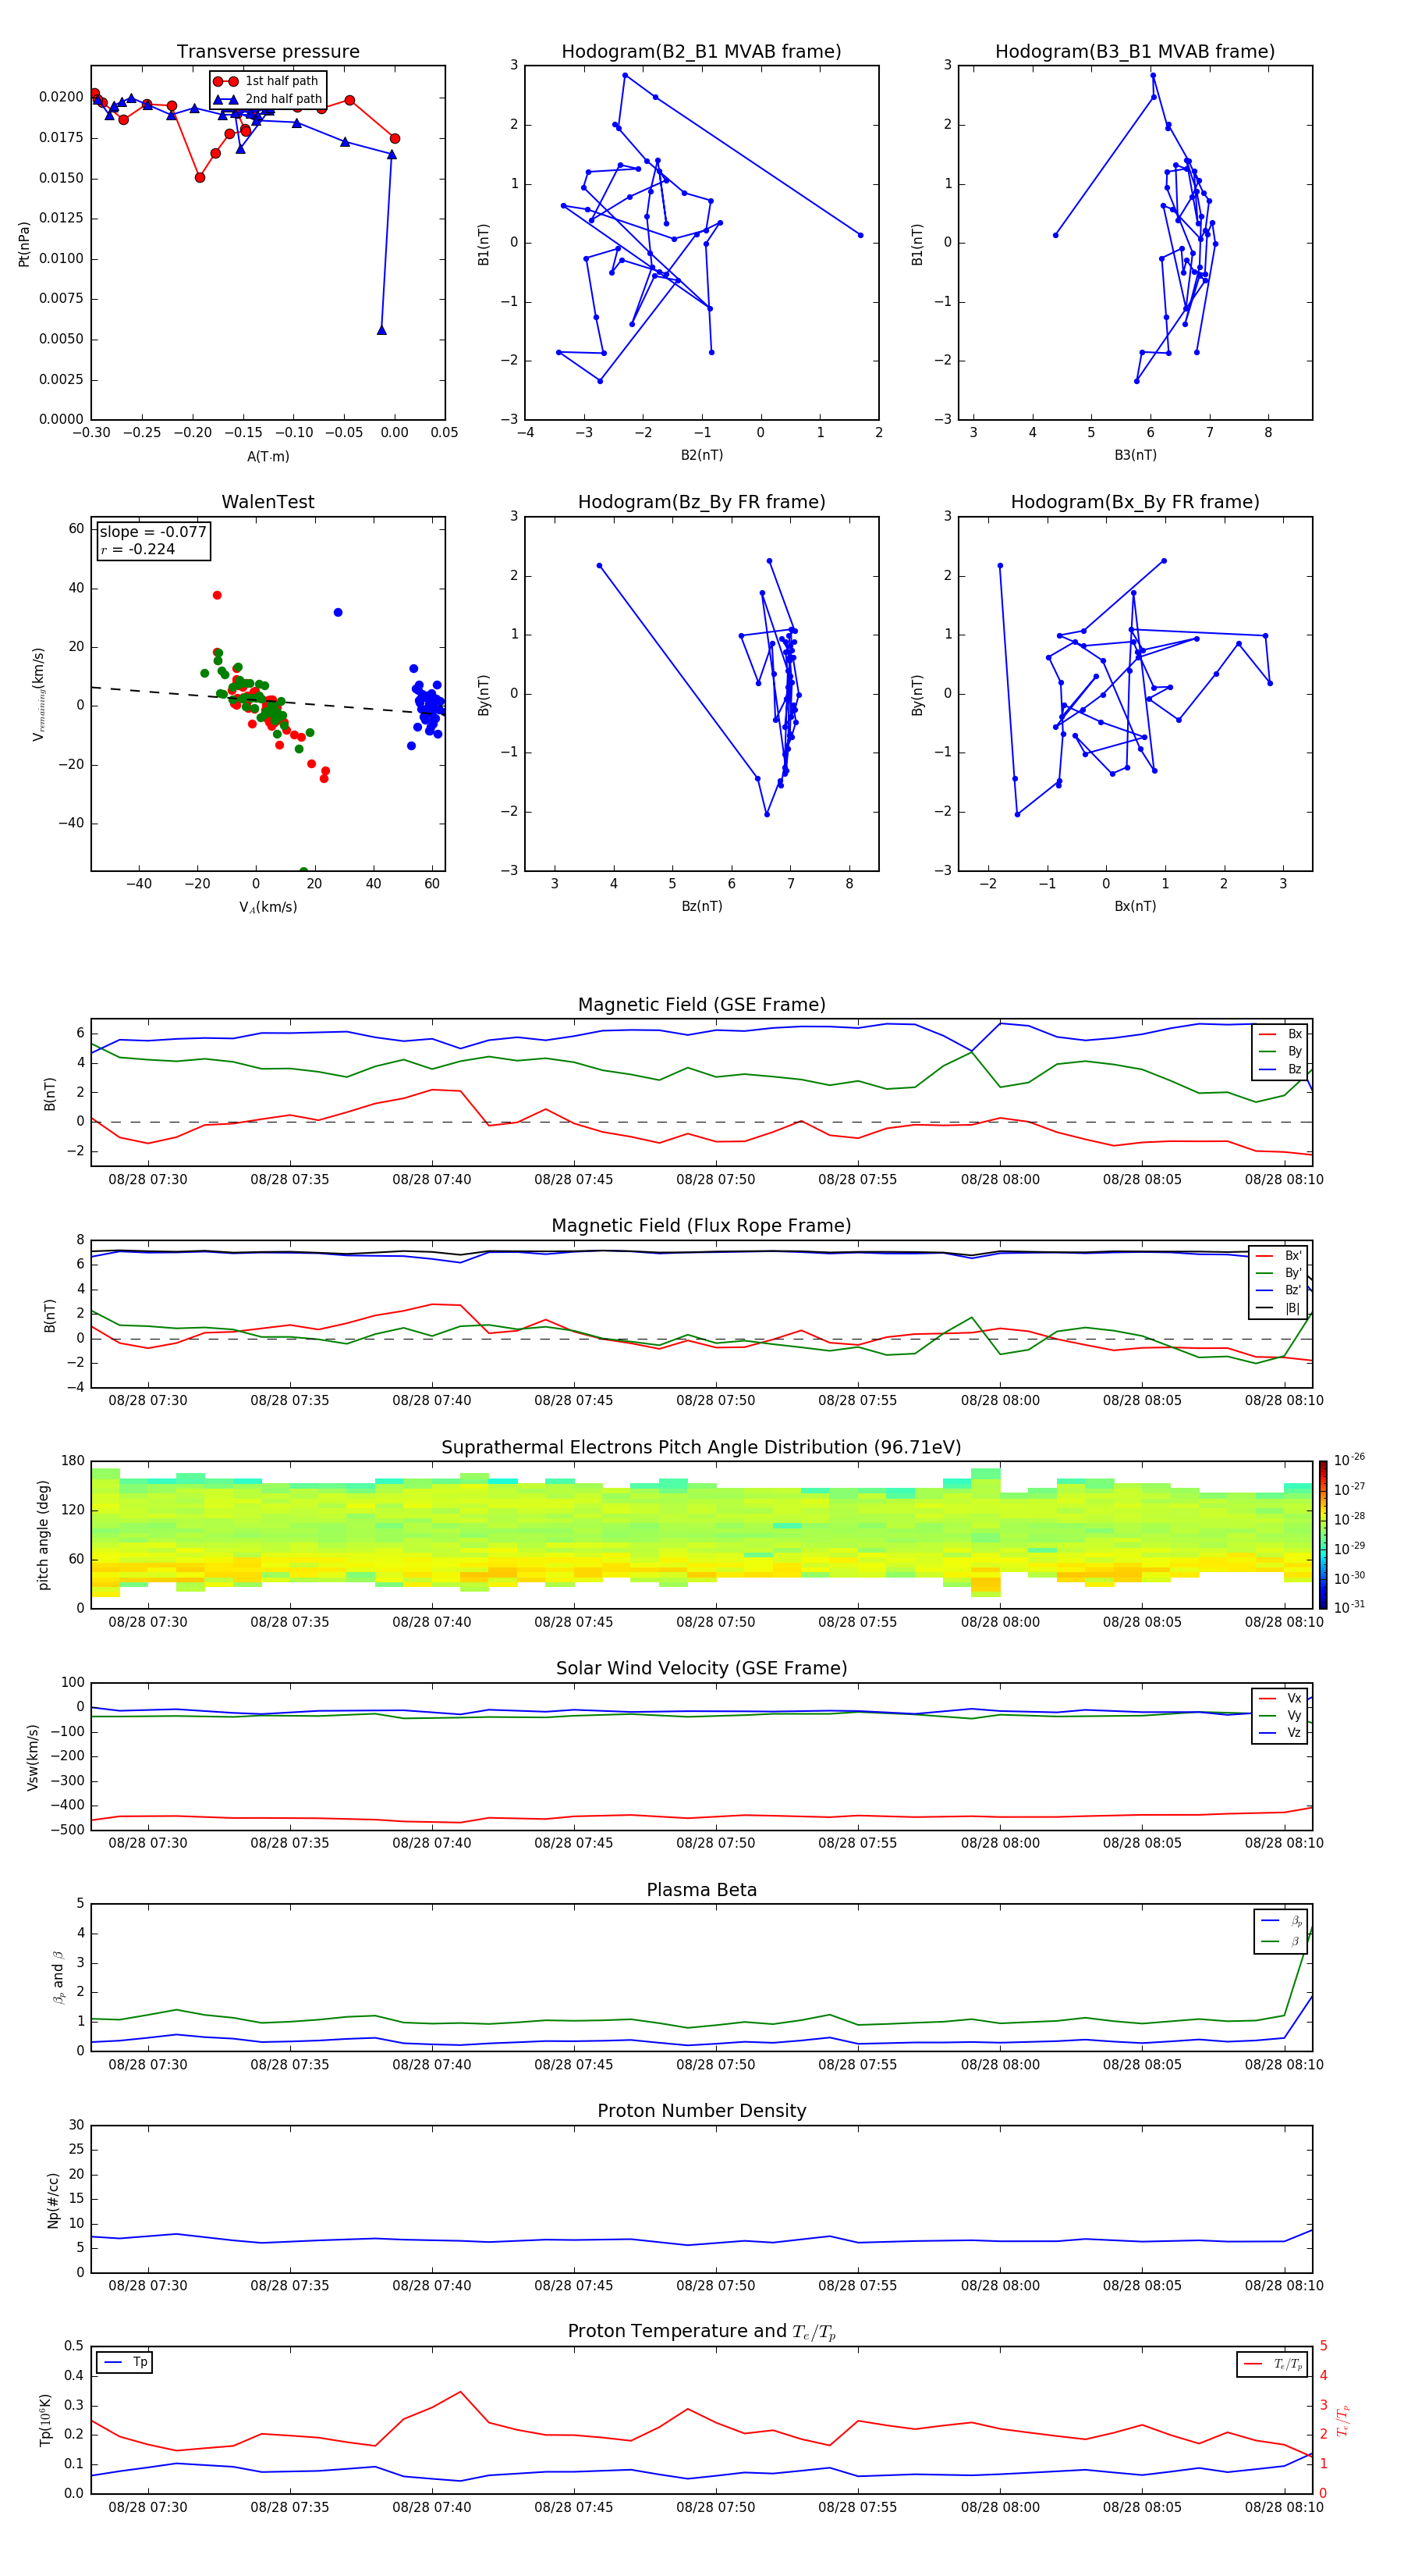This screenshot has width=1404, height=2576.
Task: Click the "Hodogram(Bz_By FR frame)" title
Action: tap(701, 502)
